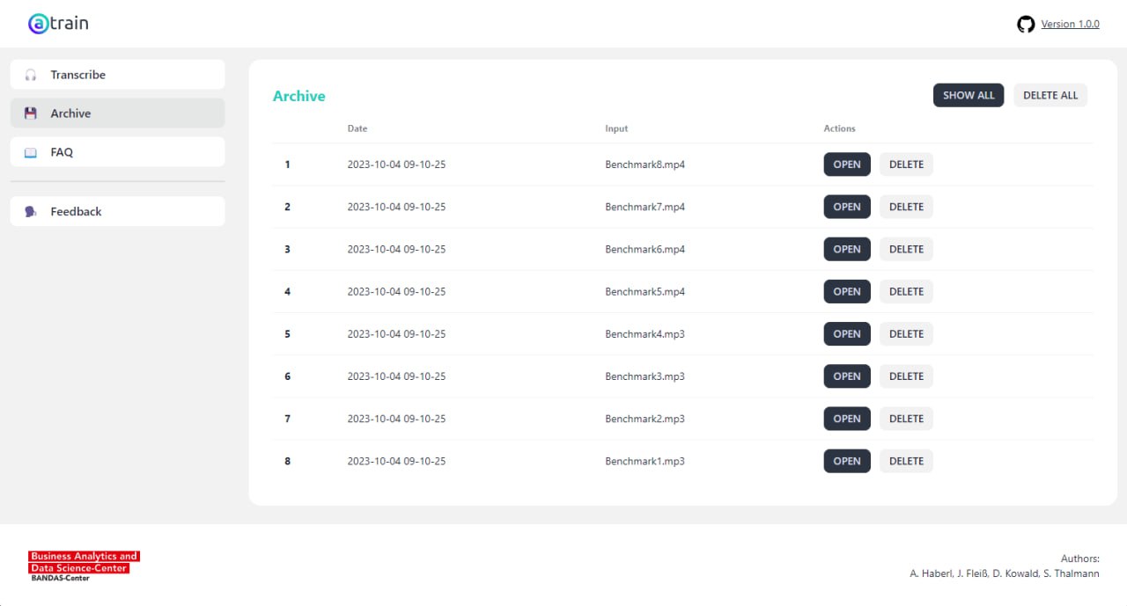Click the DELETE ALL button
This screenshot has height=606, width=1127.
(x=1050, y=95)
